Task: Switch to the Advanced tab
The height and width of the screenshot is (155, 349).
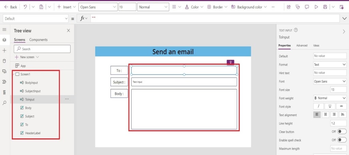Action: coord(302,45)
